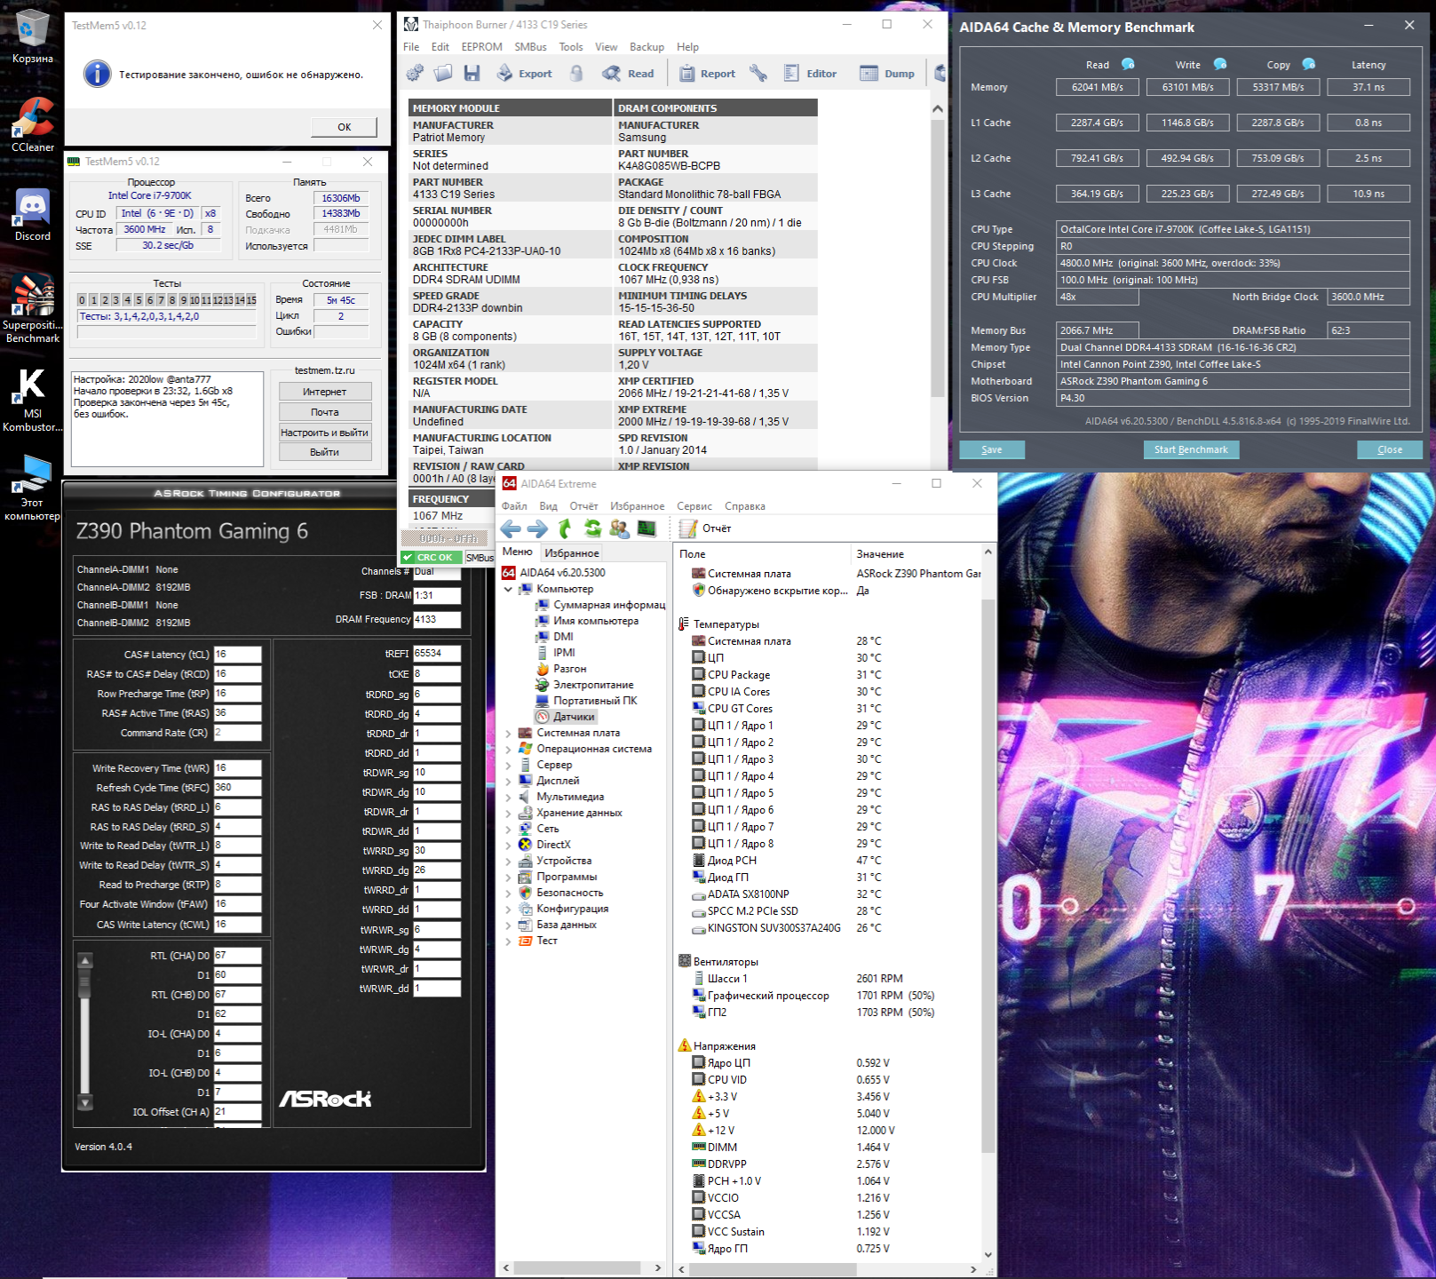Open the EEPROM menu in Thaiphoon Burner
Image resolution: width=1436 pixels, height=1279 pixels.
pyautogui.click(x=481, y=47)
